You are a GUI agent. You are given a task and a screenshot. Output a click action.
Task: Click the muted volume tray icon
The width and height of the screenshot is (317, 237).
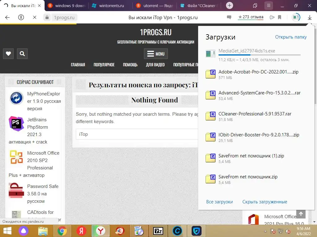pos(288,231)
